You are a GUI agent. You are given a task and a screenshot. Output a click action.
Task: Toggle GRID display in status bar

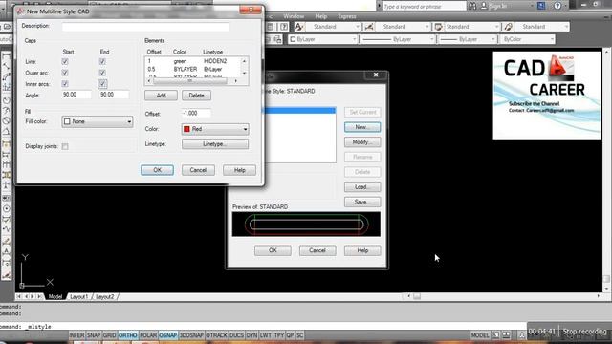[109, 335]
